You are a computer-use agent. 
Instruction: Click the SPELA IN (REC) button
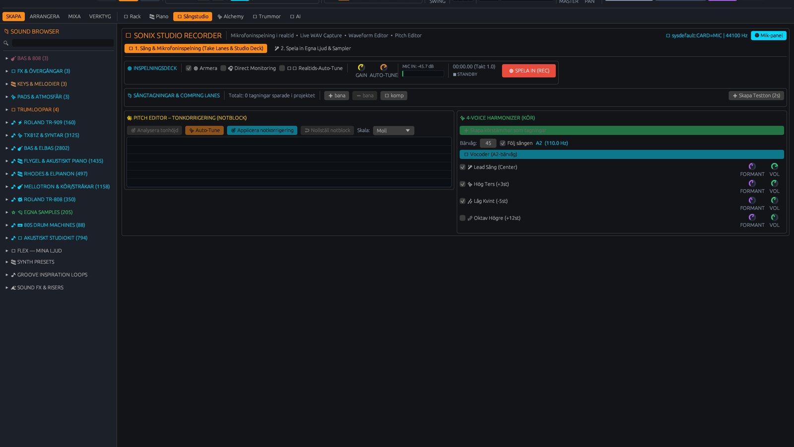coord(529,71)
